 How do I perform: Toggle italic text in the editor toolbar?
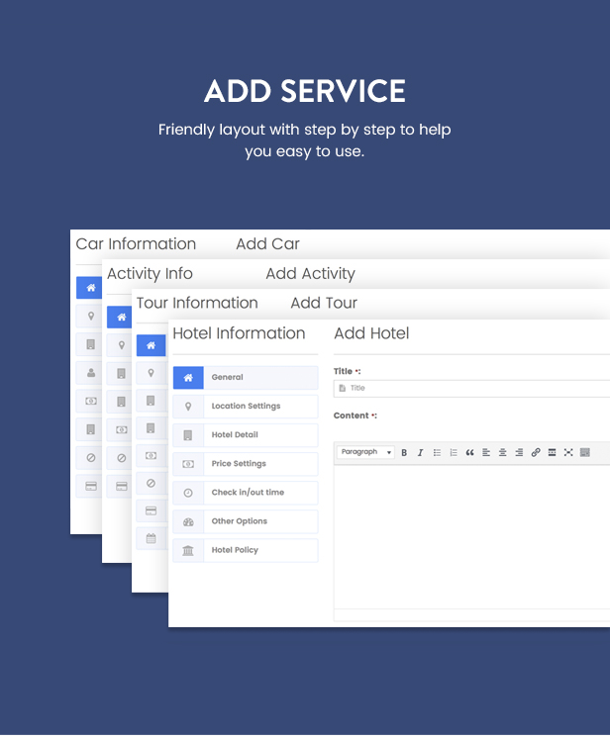420,453
